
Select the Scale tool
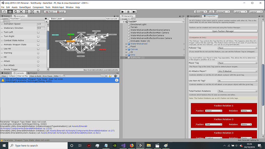[21, 12]
